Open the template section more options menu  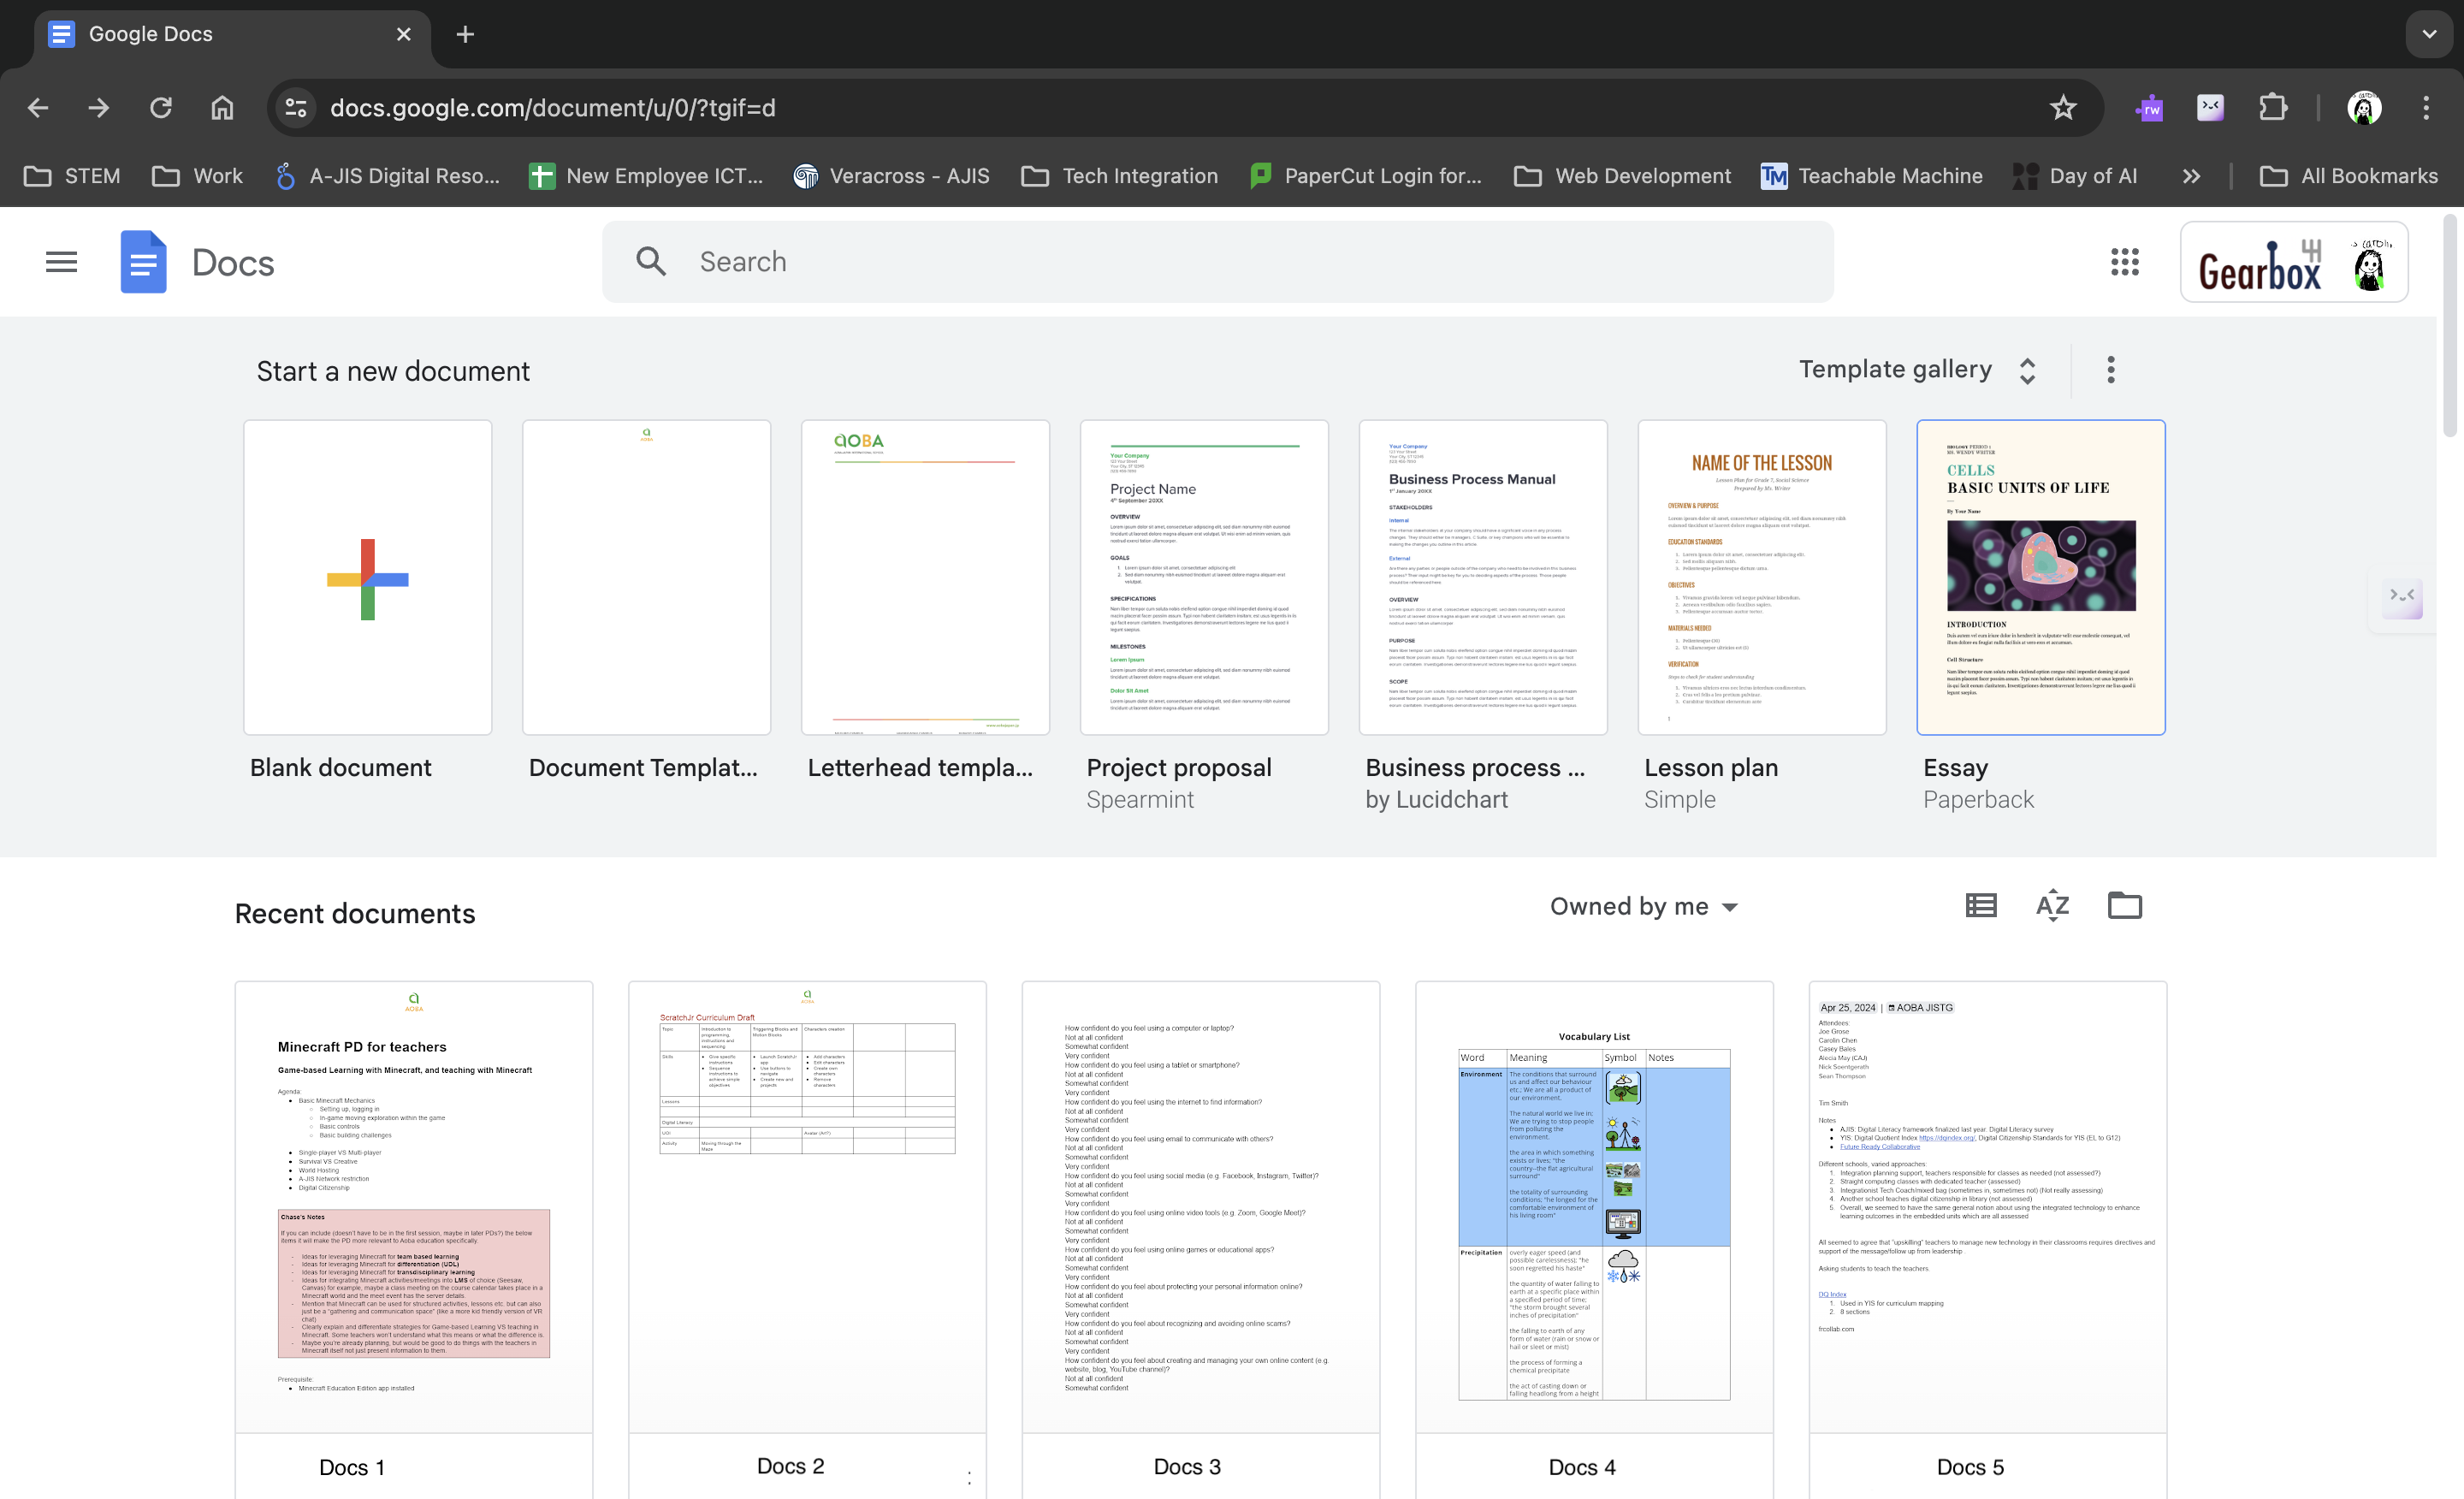2111,370
